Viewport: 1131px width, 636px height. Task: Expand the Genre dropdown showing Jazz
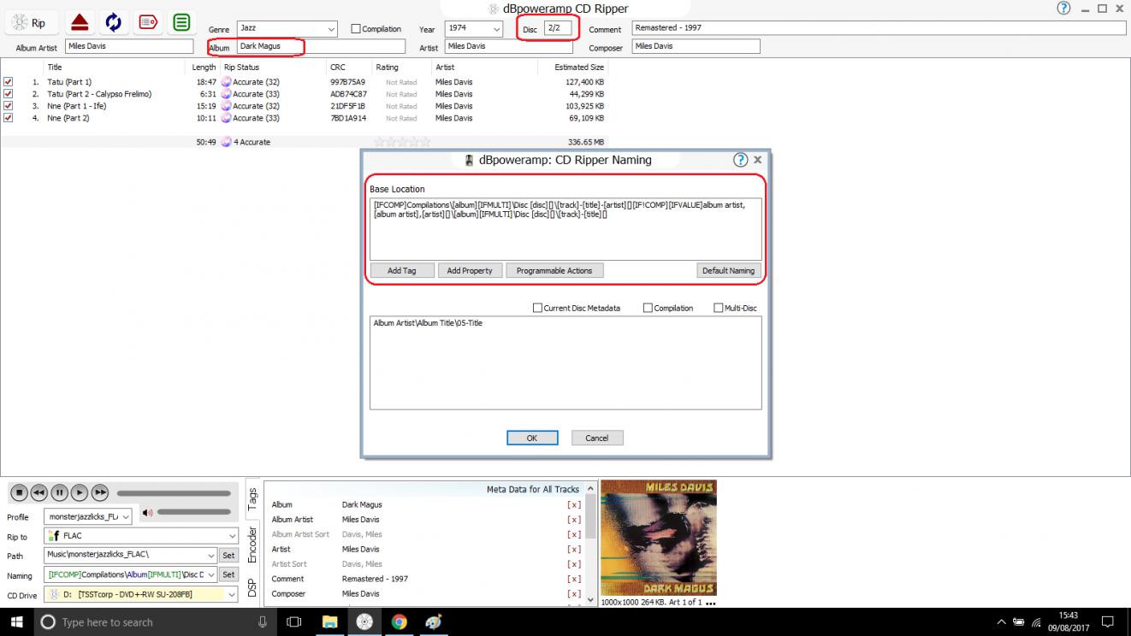331,29
